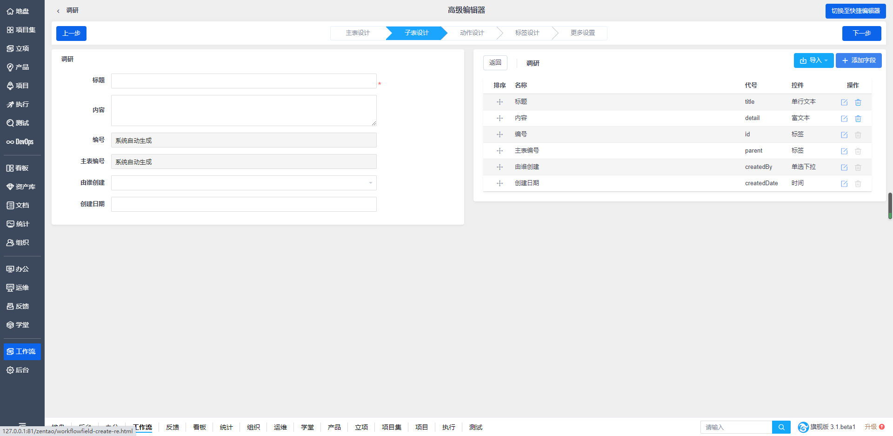The height and width of the screenshot is (436, 893).
Task: Click the search magnifier button at bottom
Action: point(781,427)
